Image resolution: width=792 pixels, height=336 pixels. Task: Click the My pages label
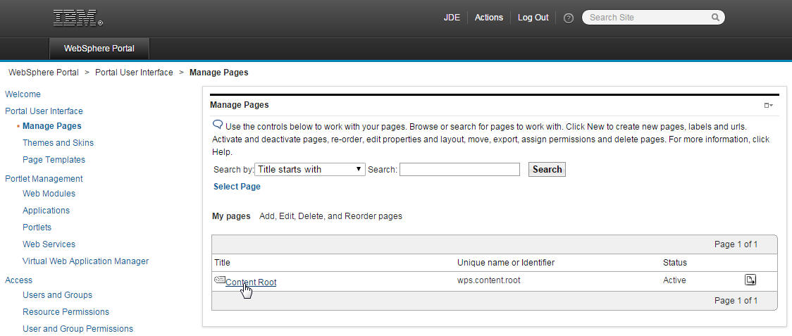point(231,216)
